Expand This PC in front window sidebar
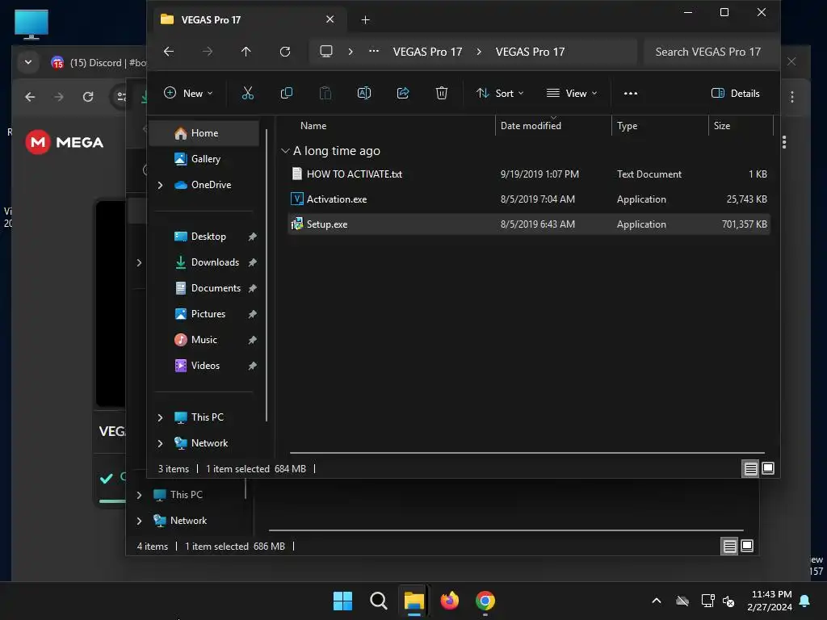827x620 pixels. click(161, 417)
